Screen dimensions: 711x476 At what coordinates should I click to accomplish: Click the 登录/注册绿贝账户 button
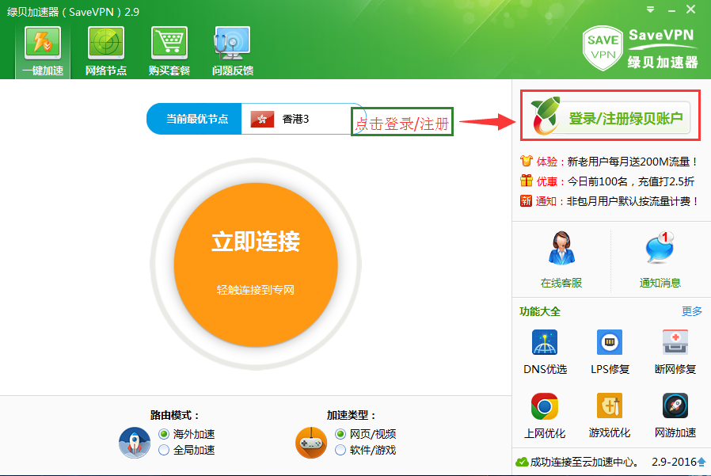(x=610, y=117)
